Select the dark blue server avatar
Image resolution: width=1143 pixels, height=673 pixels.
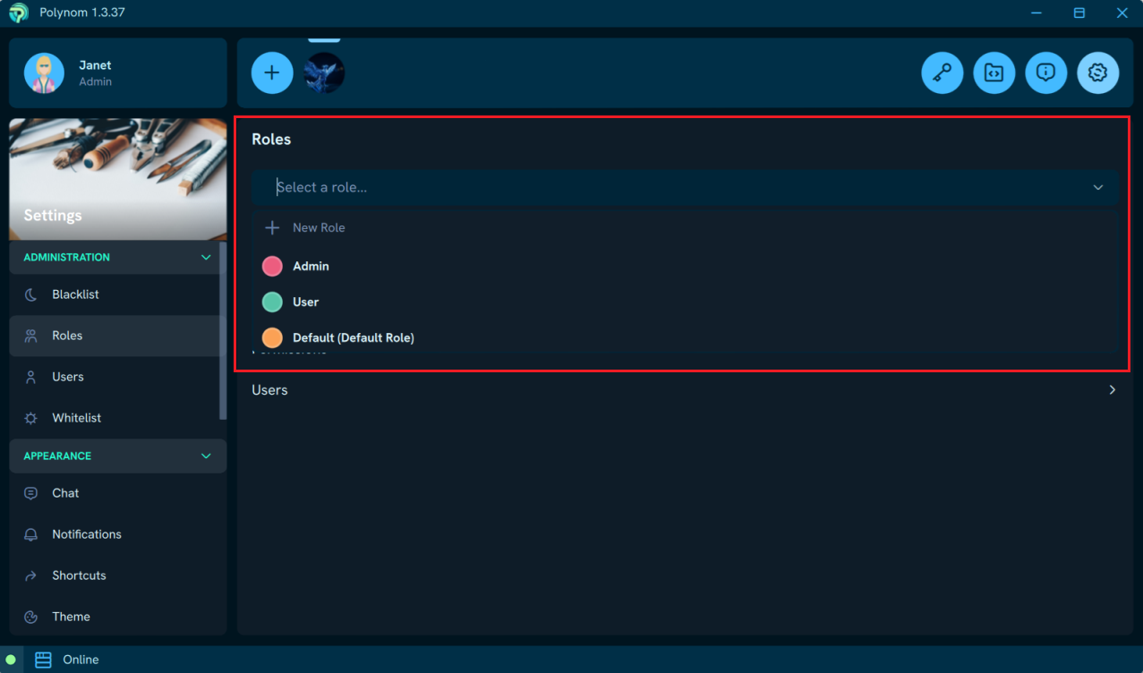[324, 72]
